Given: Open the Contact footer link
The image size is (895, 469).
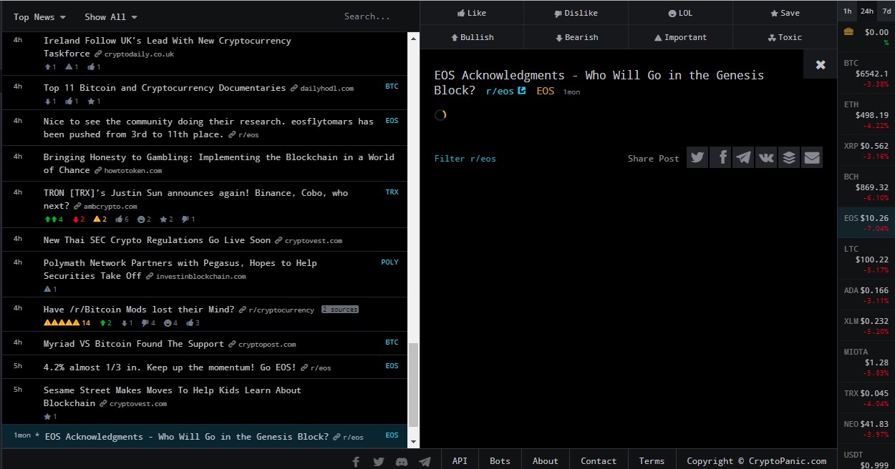Looking at the screenshot, I should [x=599, y=461].
